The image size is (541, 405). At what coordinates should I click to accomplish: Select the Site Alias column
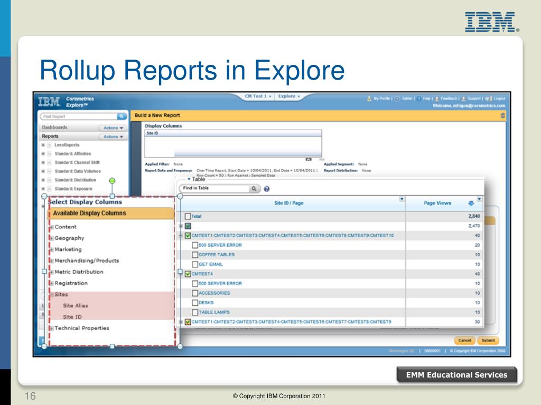tap(76, 305)
